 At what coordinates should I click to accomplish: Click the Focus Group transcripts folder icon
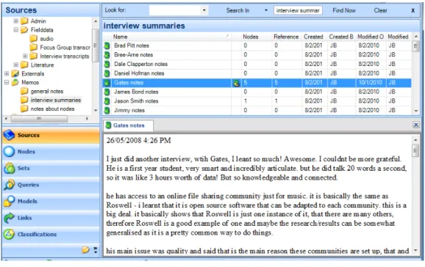[x=34, y=48]
